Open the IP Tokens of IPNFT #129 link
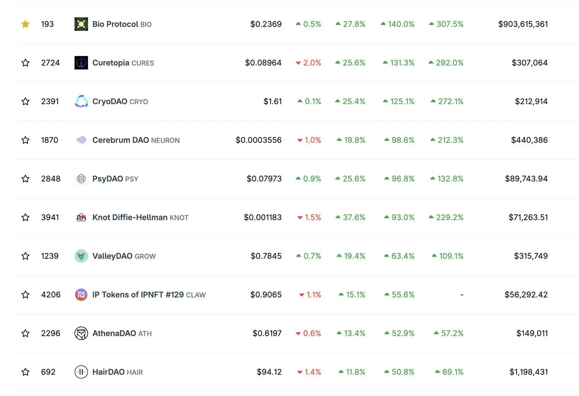 coord(138,295)
